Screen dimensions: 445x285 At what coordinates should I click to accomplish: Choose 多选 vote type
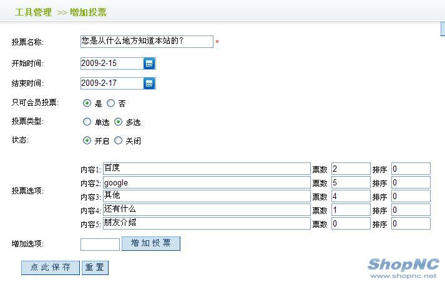[118, 122]
